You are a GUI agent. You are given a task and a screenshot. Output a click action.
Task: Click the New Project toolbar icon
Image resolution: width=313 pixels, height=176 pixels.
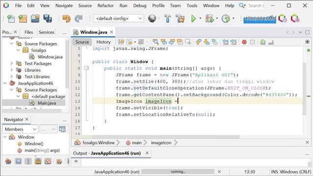pyautogui.click(x=22, y=19)
